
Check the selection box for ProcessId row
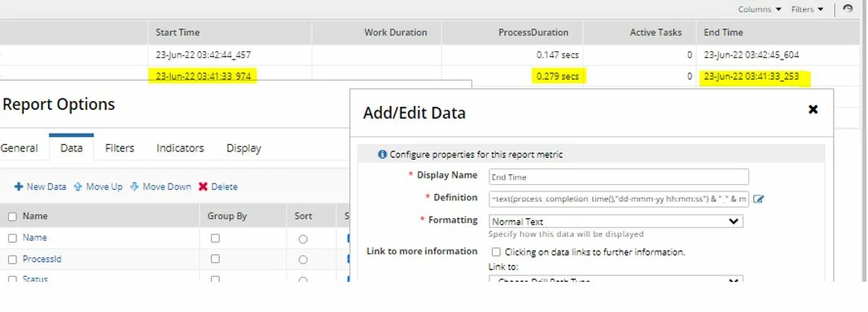pos(12,259)
